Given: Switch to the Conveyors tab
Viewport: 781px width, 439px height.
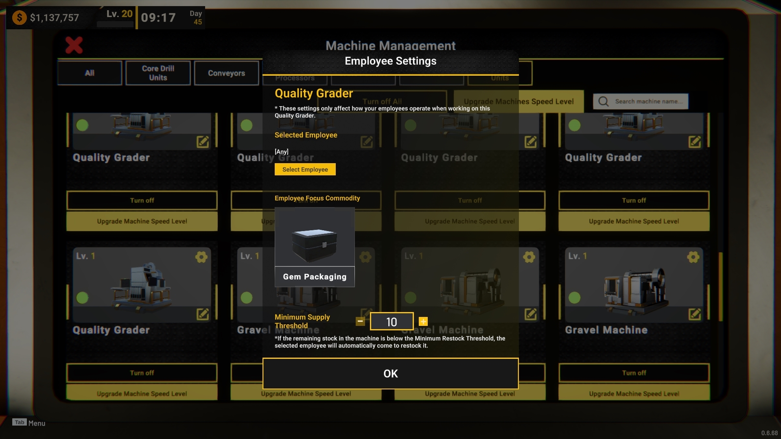Looking at the screenshot, I should point(226,73).
